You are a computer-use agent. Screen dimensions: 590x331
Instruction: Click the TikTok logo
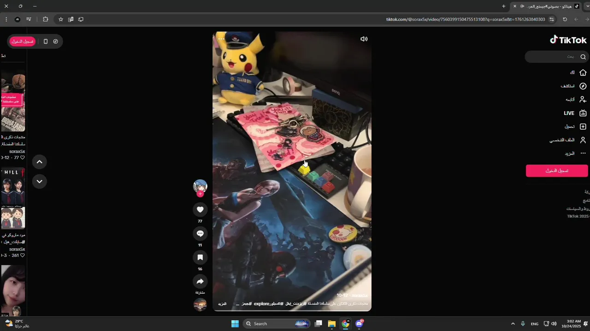point(568,40)
